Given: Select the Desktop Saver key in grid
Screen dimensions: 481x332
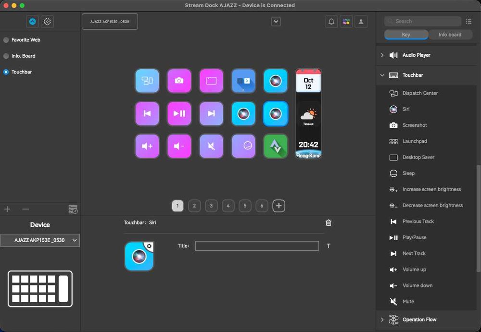Looking at the screenshot, I should tap(211, 81).
